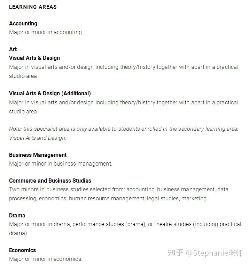
Task: Click the Zhihu @Stephanie watermark
Action: point(205,253)
